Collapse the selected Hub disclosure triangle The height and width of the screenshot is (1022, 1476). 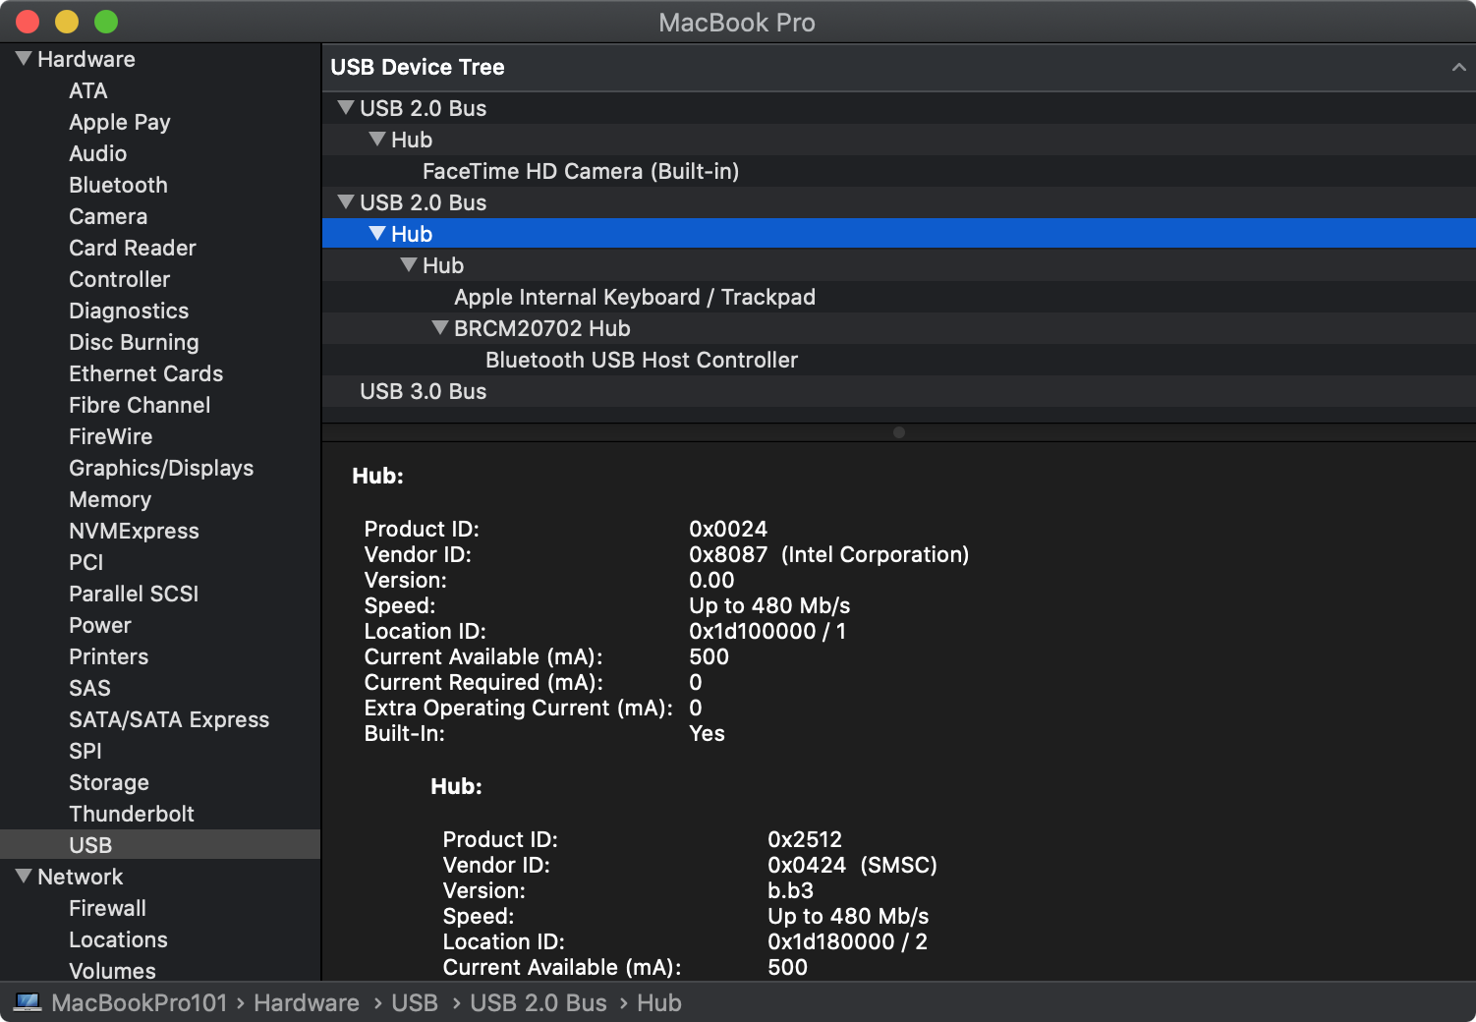(376, 234)
